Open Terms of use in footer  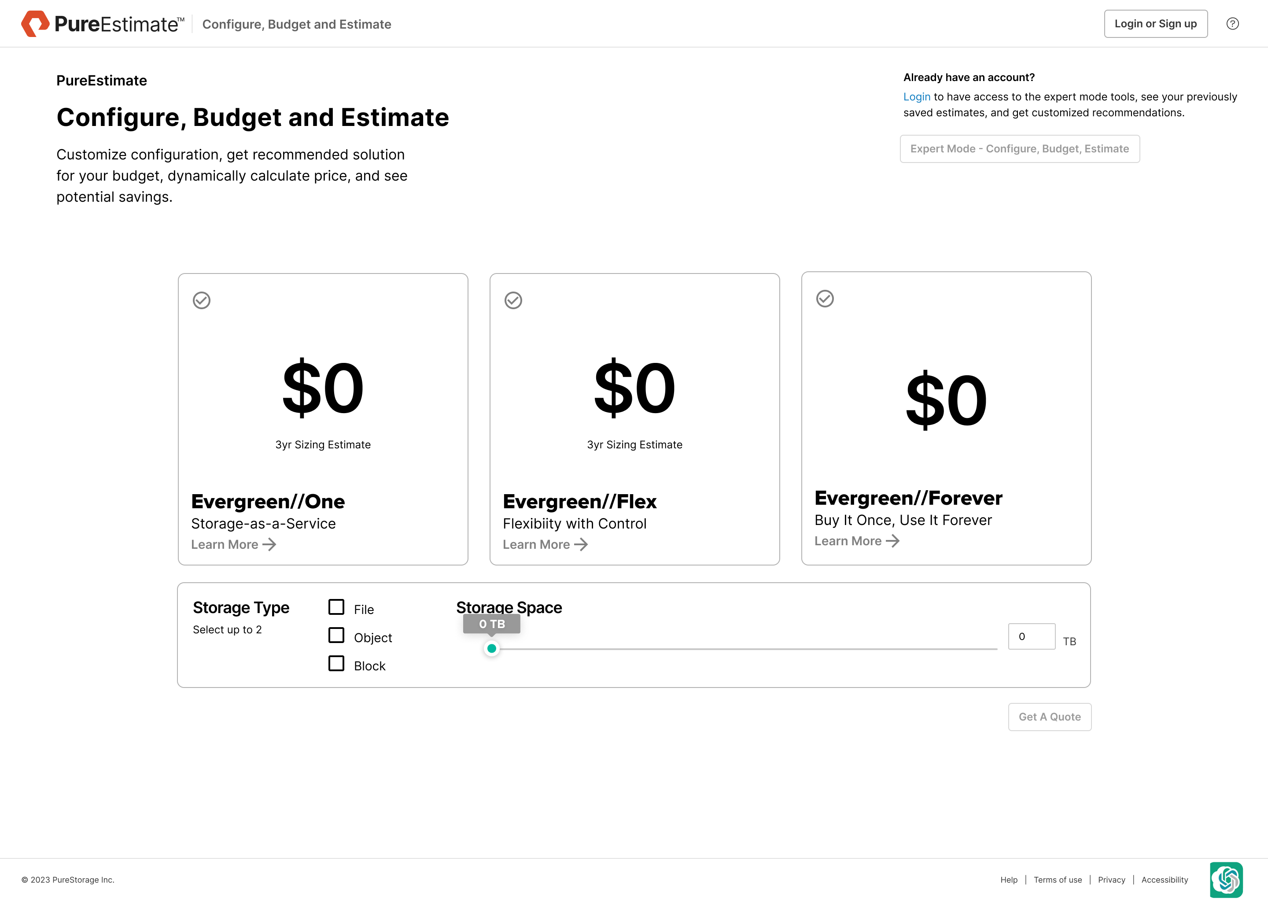[x=1057, y=880]
